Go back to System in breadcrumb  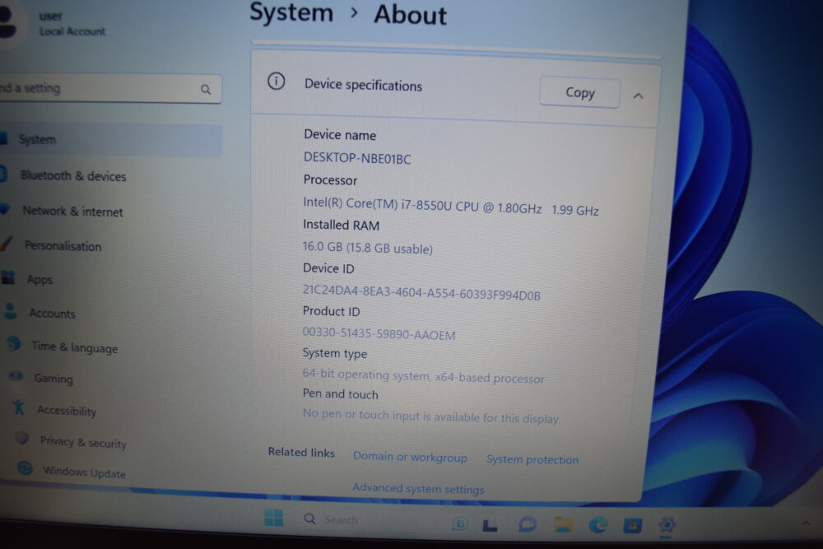pyautogui.click(x=291, y=12)
